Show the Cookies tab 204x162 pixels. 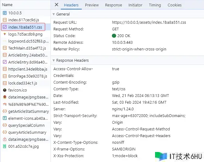175,5
